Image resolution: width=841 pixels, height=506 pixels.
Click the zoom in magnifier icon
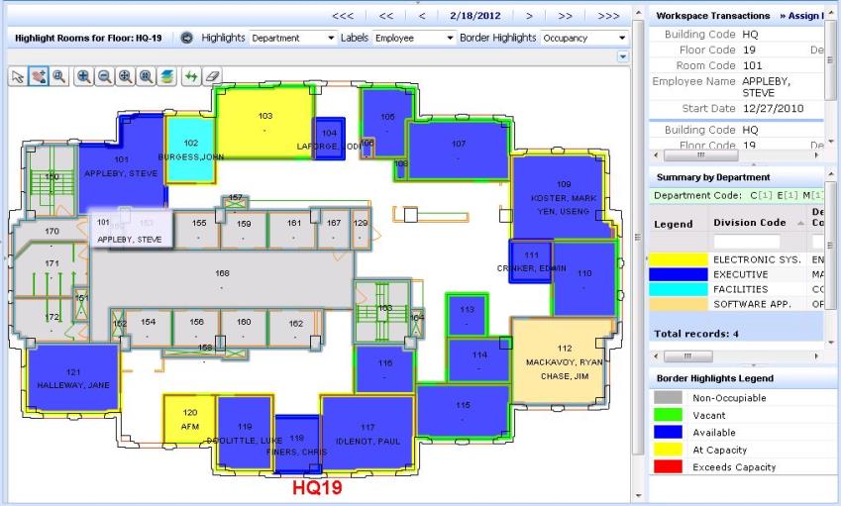coord(85,75)
